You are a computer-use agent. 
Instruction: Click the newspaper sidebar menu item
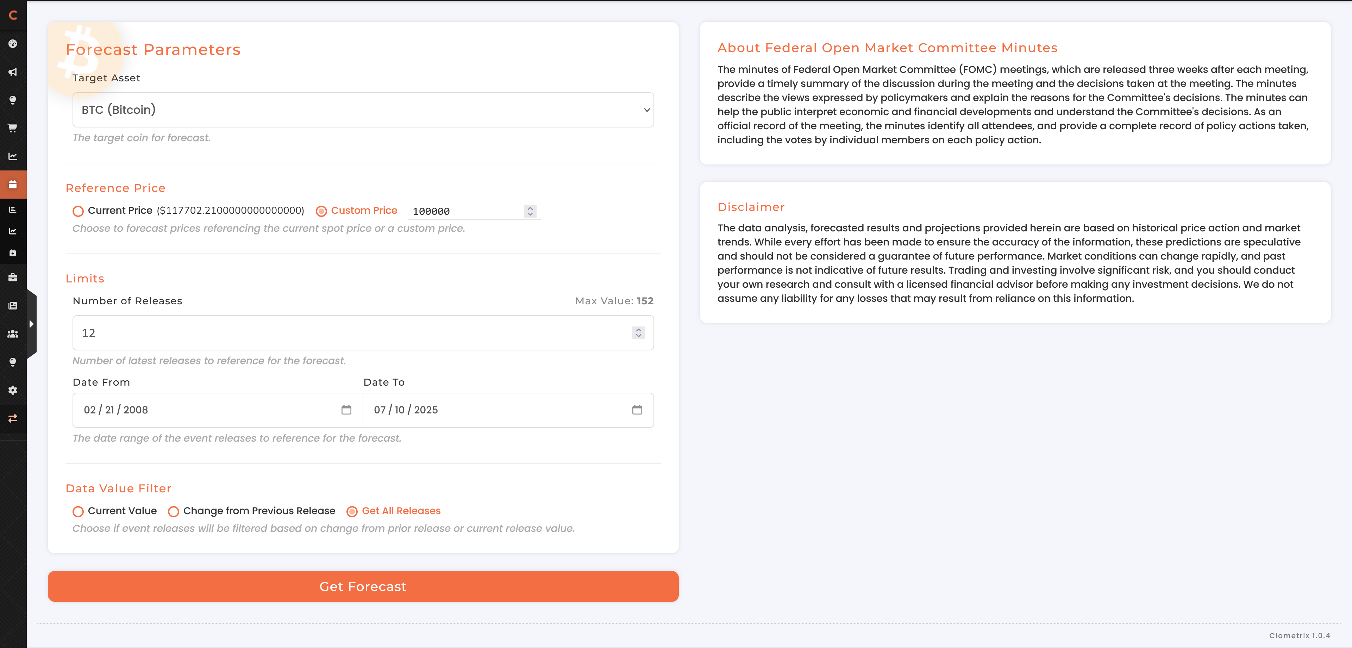pyautogui.click(x=13, y=306)
